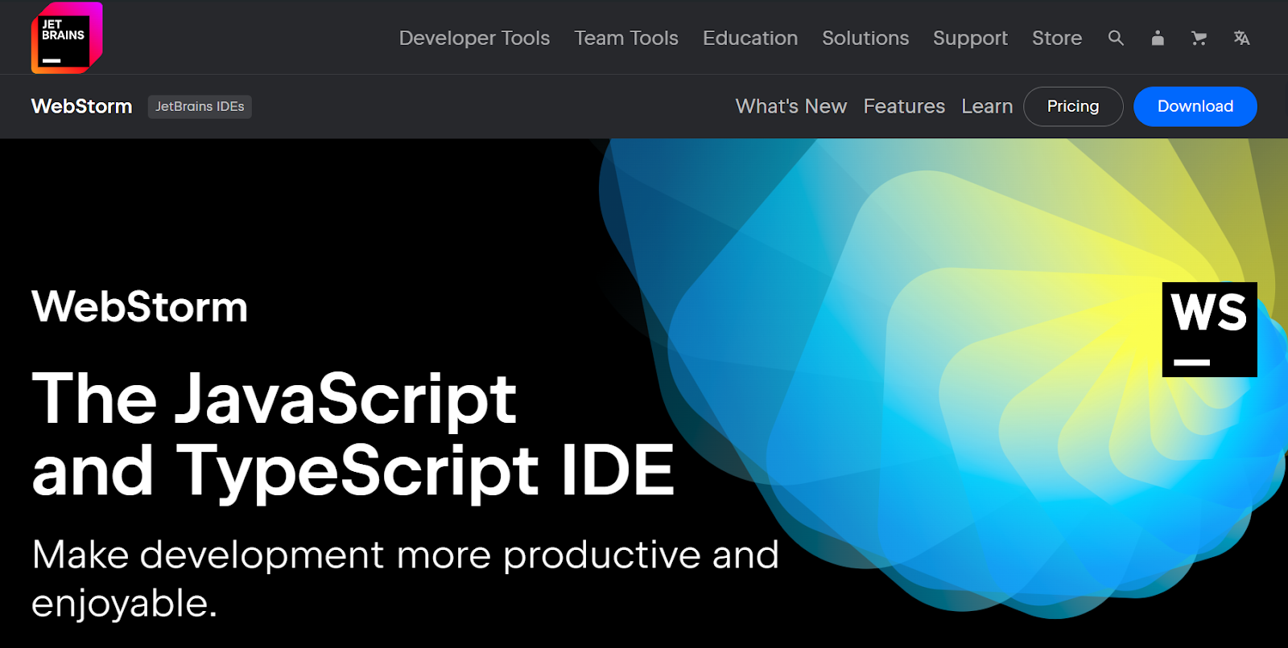Click 'Make development more productive and enjoyable.' text
The width and height of the screenshot is (1288, 648).
coord(405,579)
